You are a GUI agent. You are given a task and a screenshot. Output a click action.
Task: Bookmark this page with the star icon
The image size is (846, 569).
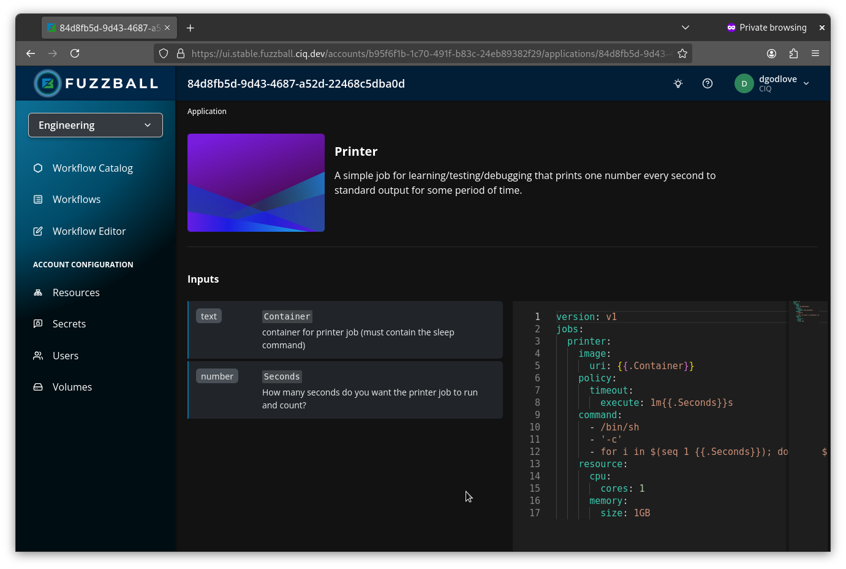[x=682, y=53]
